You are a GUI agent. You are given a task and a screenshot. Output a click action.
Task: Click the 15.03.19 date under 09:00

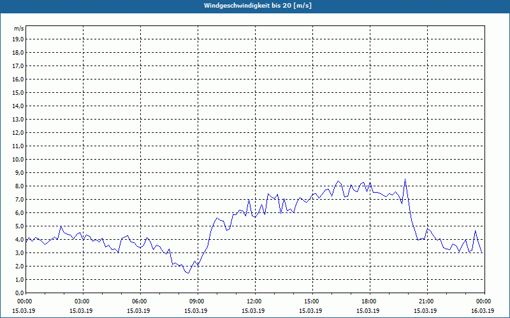coord(196,310)
